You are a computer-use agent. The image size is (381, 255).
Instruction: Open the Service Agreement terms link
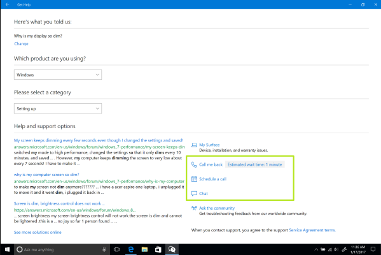312,230
